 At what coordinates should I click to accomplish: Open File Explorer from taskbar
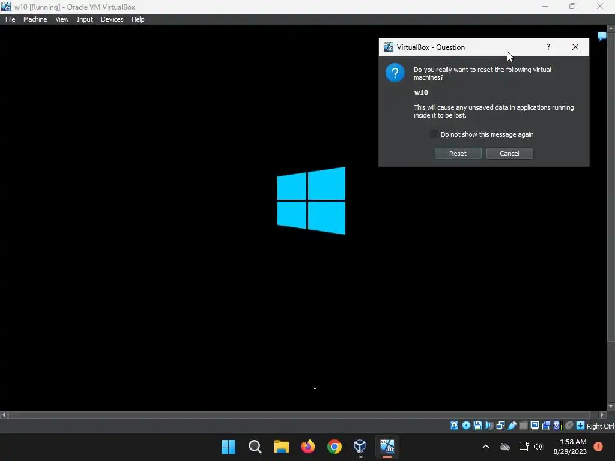(281, 446)
